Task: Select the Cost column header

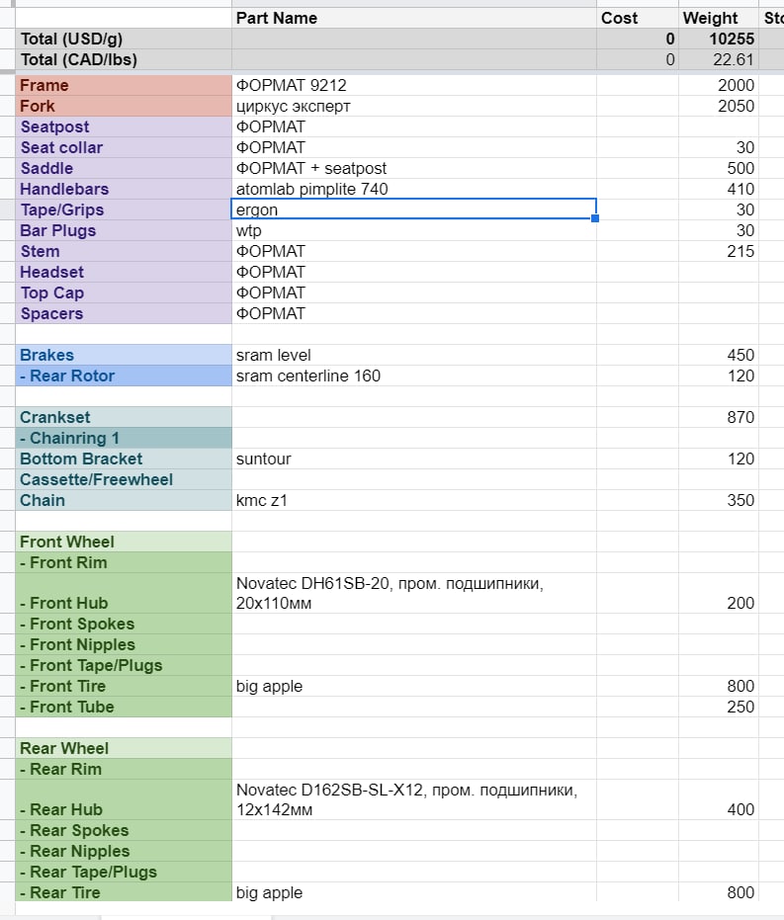Action: click(638, 18)
